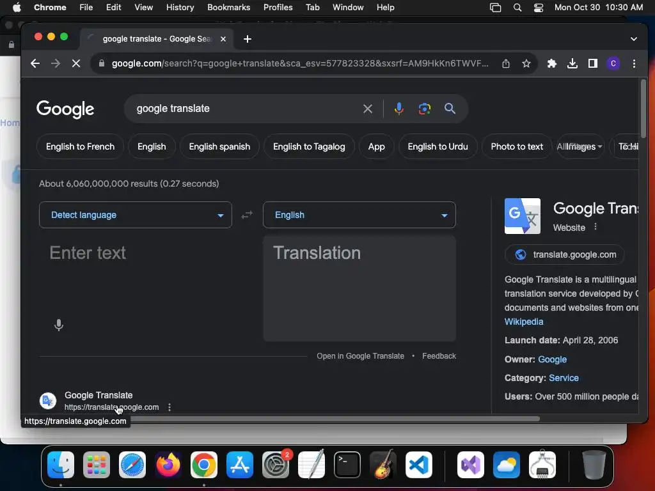Click the Google logo

[x=65, y=109]
